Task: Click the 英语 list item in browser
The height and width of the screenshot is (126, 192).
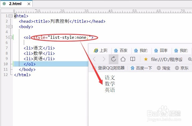Action: [x=110, y=90]
